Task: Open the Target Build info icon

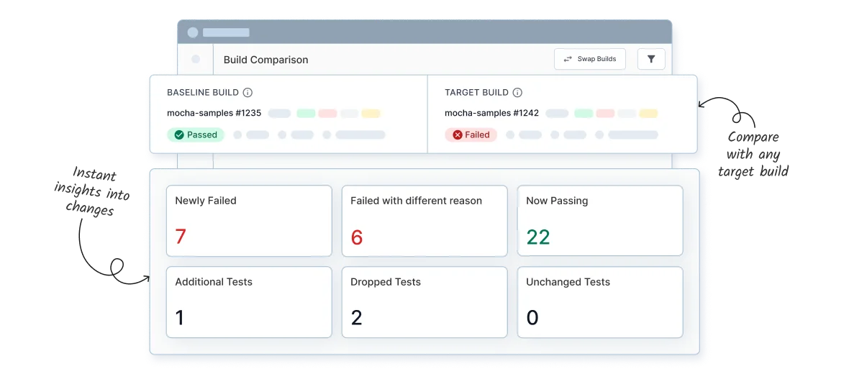Action: point(517,93)
